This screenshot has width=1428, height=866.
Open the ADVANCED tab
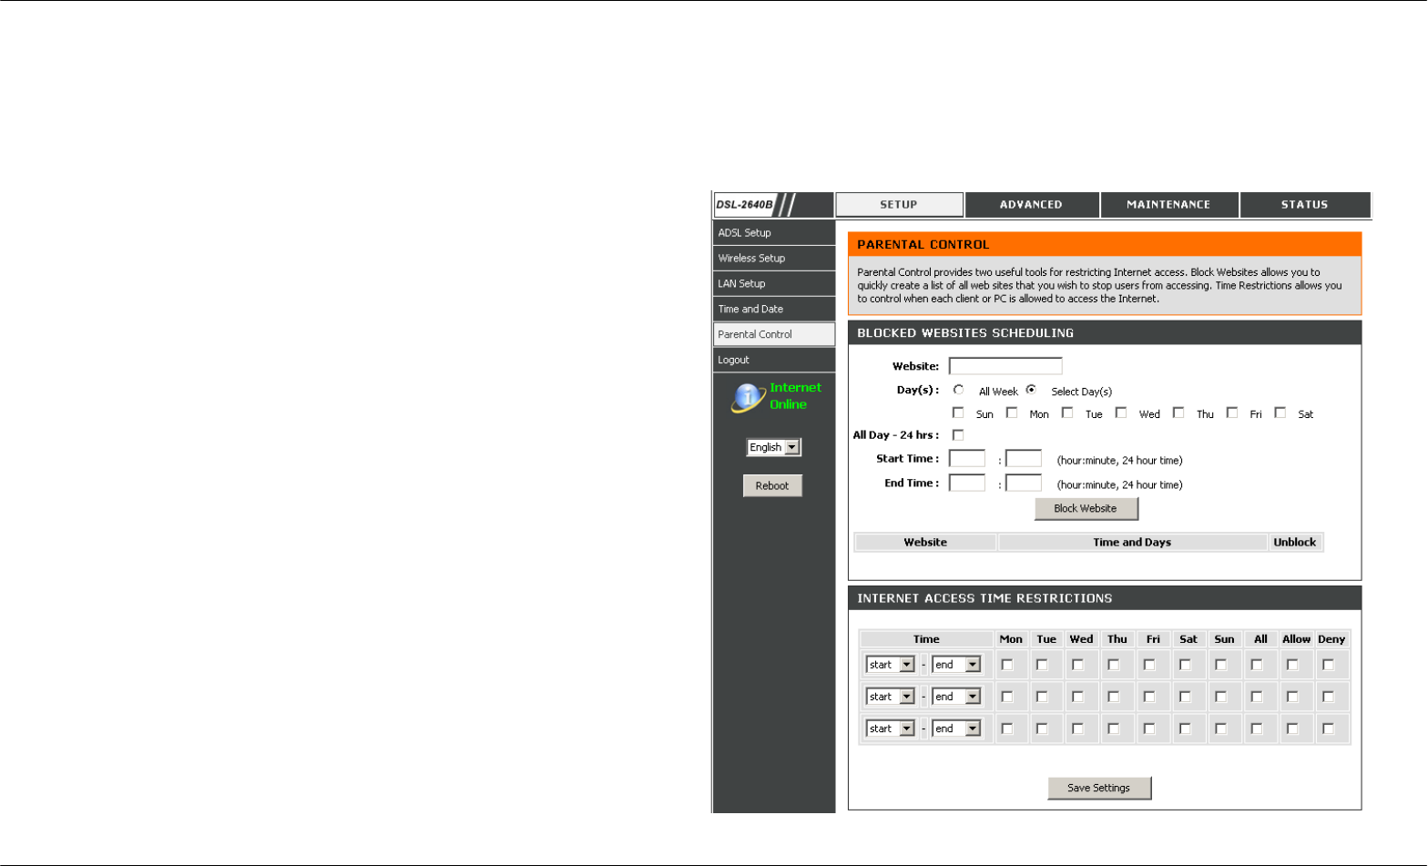coord(1032,205)
